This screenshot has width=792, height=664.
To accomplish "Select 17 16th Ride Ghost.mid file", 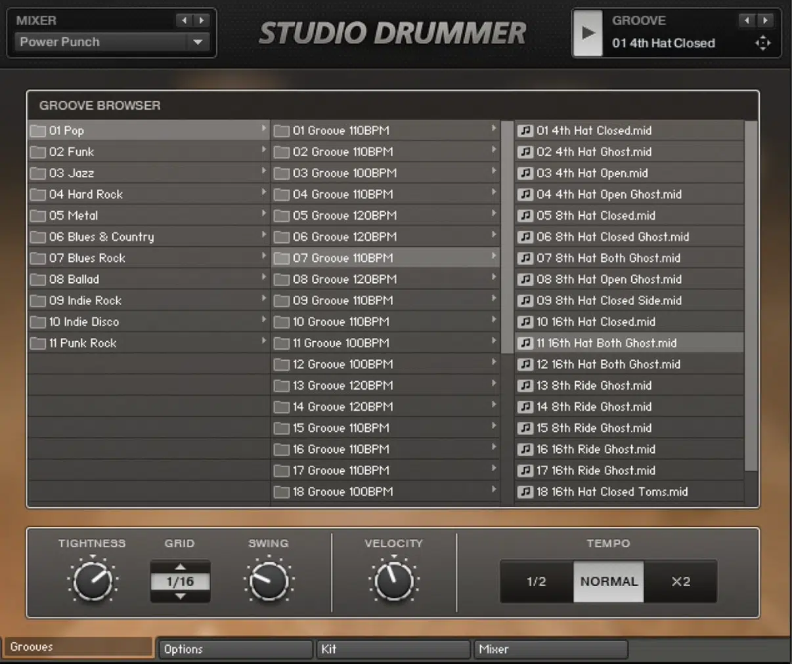I will click(630, 470).
